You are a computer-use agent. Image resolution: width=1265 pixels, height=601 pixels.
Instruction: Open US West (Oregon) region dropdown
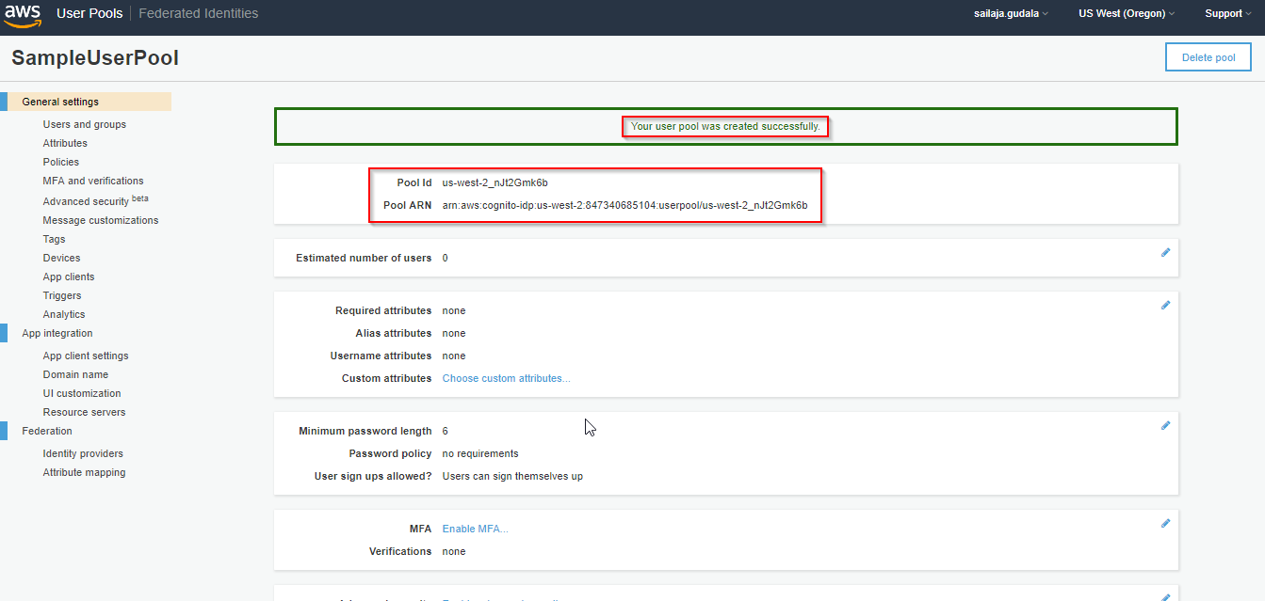point(1127,13)
